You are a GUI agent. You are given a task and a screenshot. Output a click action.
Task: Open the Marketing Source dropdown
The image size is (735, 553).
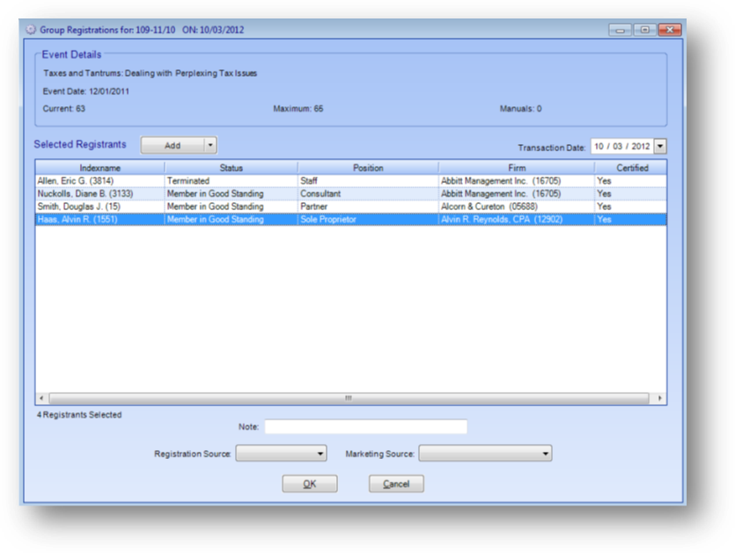tap(485, 454)
